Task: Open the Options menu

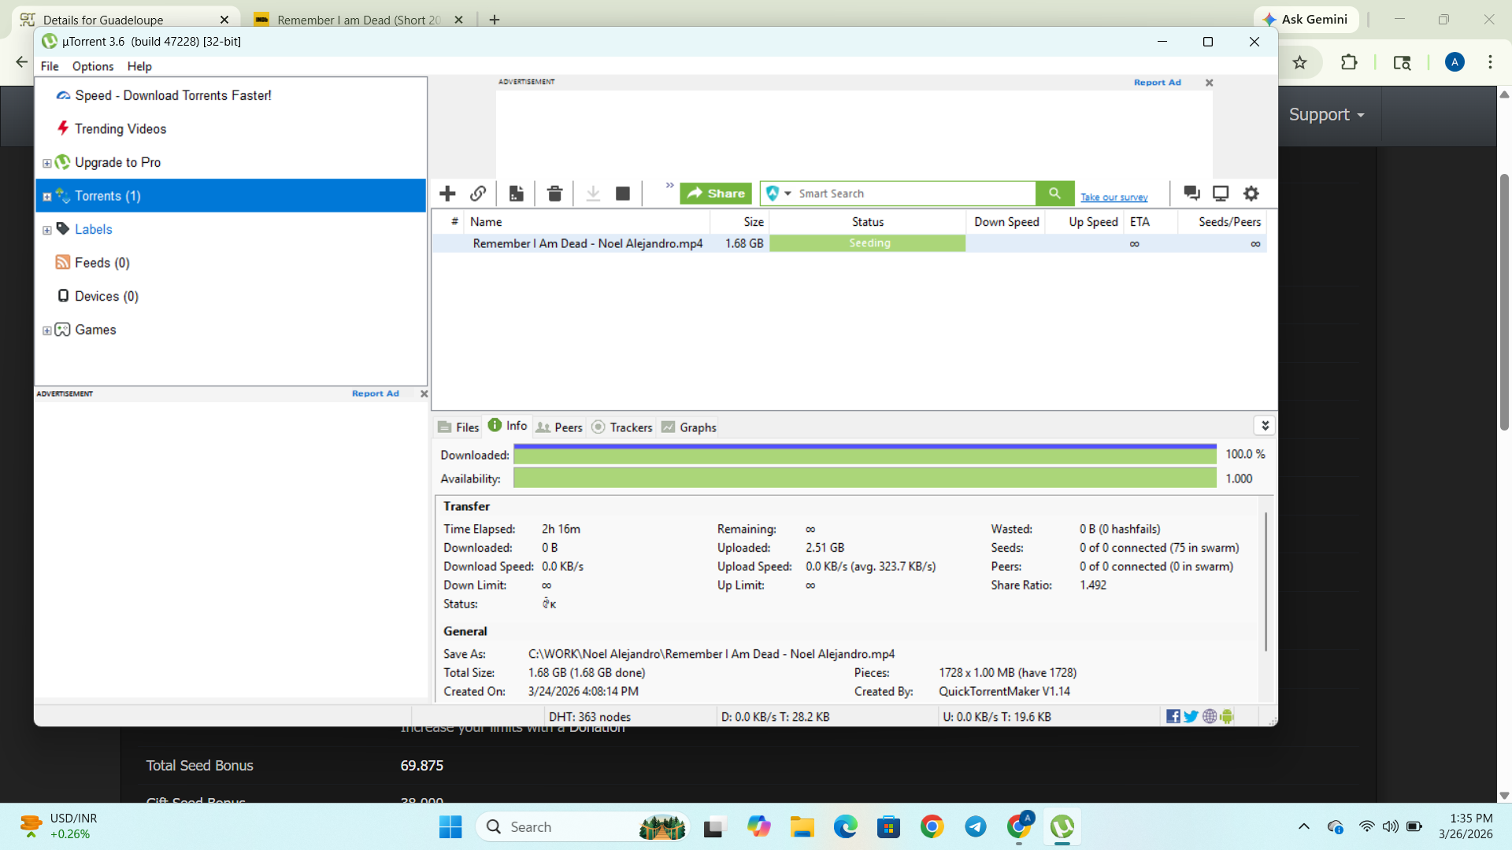Action: click(x=92, y=66)
